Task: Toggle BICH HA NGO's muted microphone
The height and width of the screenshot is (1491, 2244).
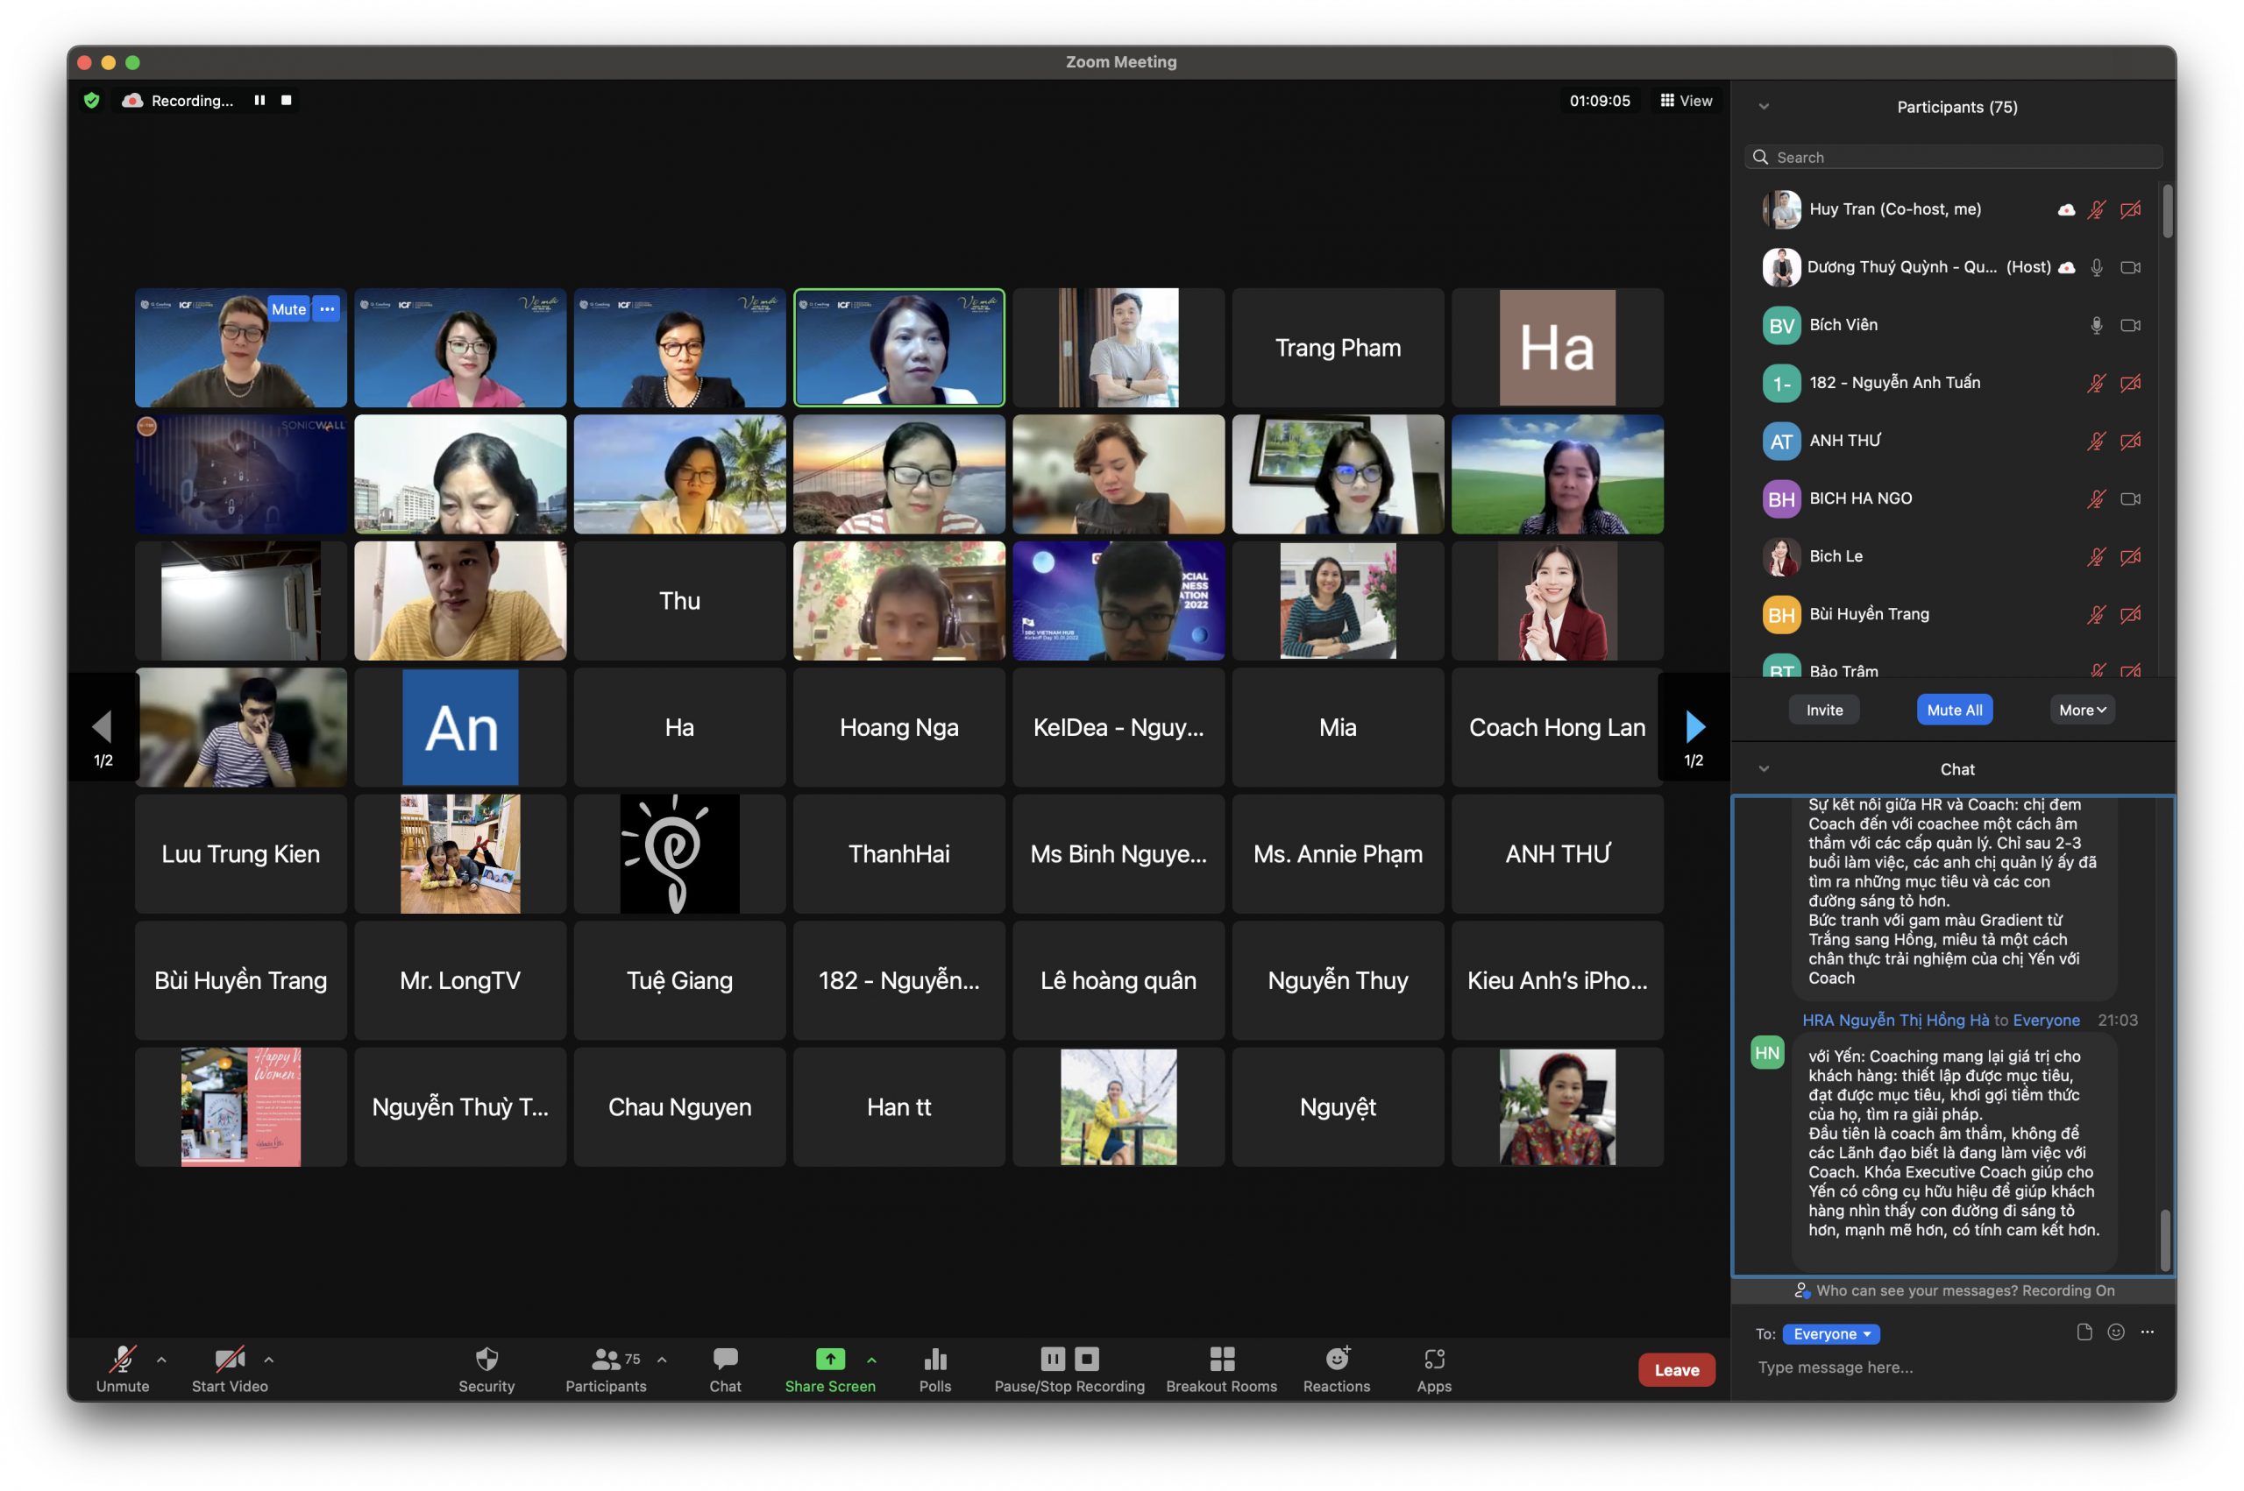Action: pyautogui.click(x=2096, y=498)
